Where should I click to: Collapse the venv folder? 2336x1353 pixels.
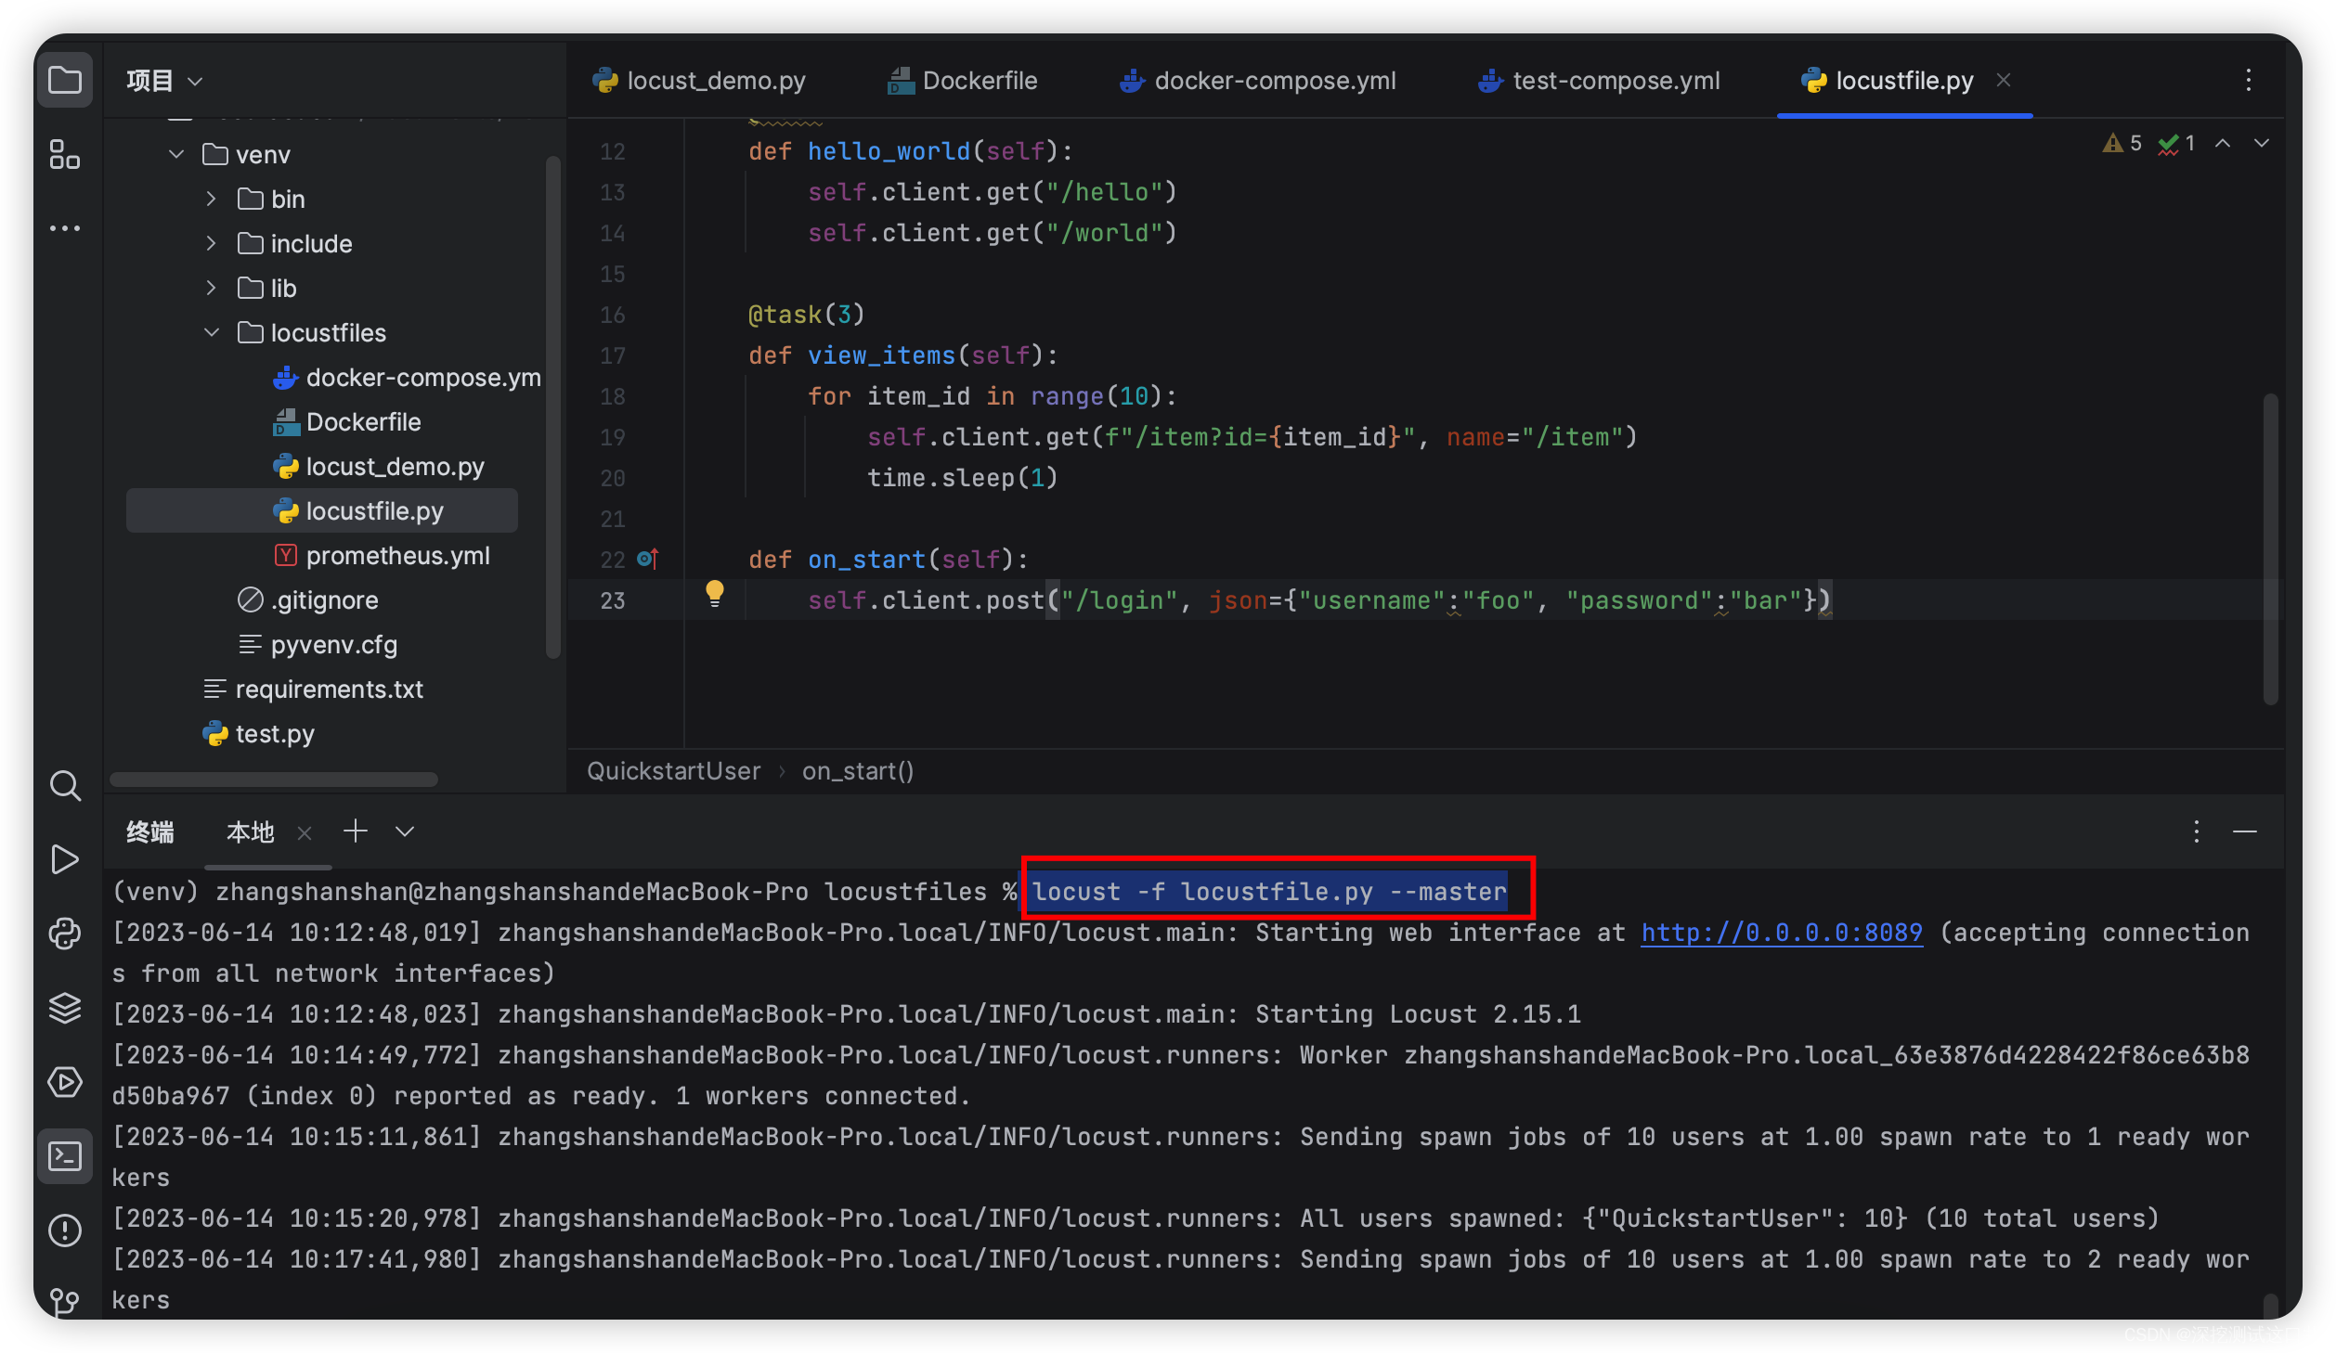pos(175,154)
